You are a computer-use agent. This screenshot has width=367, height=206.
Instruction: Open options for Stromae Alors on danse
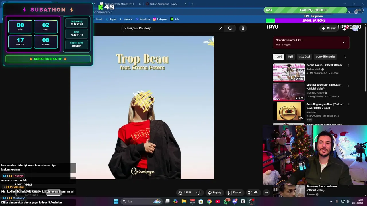348,187
